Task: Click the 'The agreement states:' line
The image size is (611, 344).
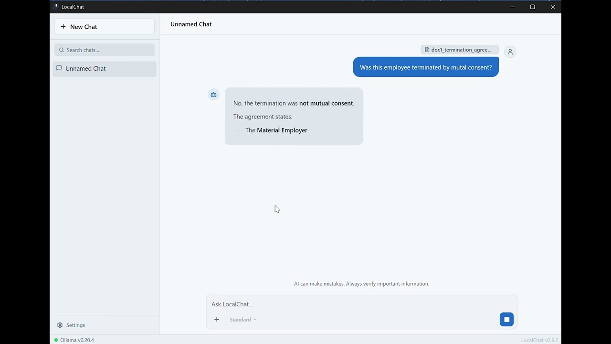Action: point(263,117)
